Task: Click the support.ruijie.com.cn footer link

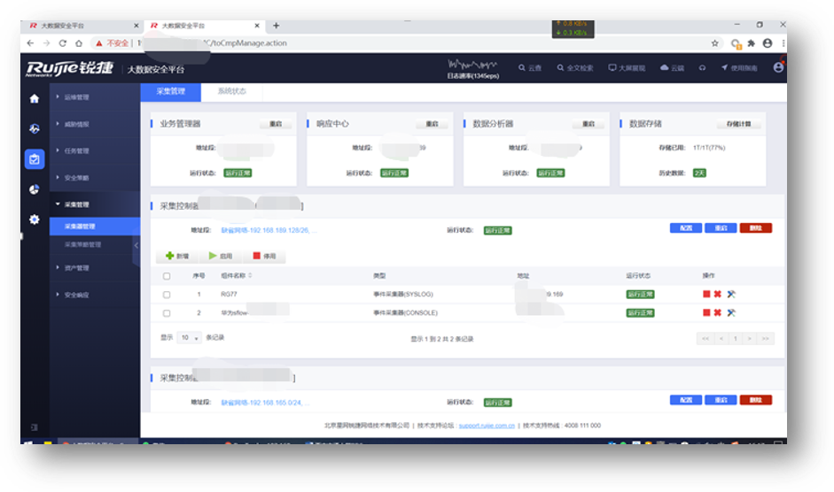Action: click(486, 426)
